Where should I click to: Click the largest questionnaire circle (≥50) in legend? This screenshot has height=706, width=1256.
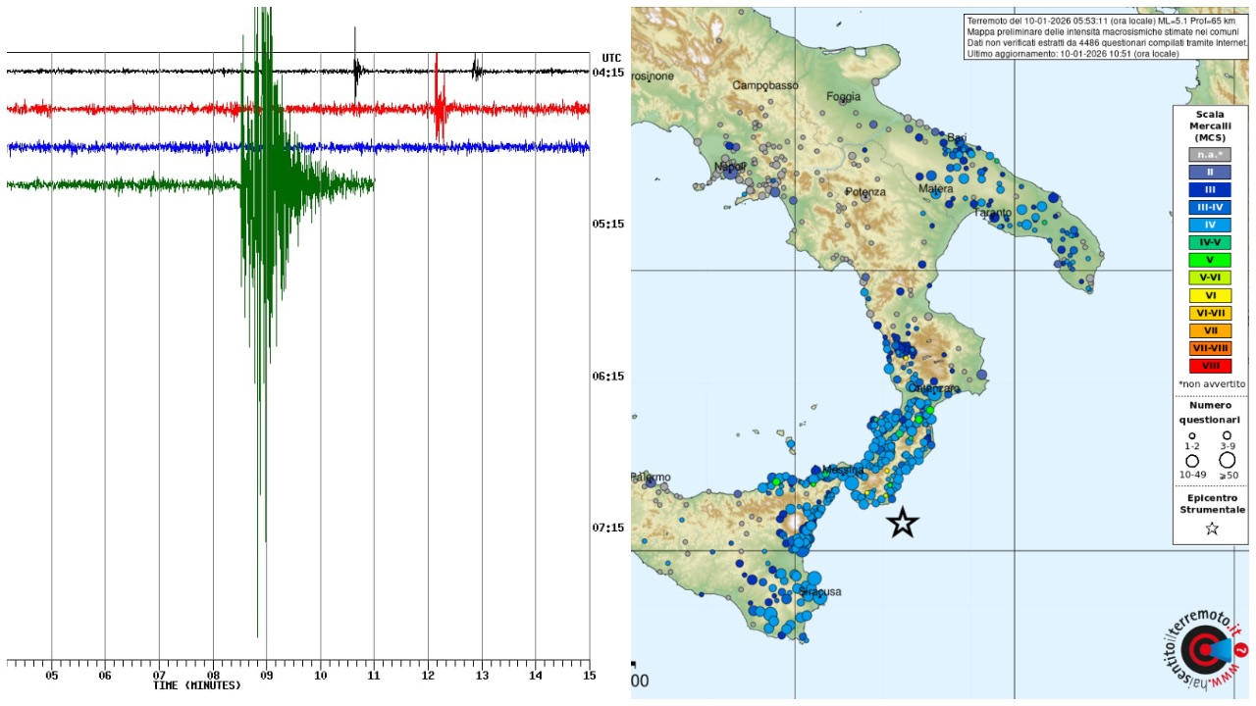1227,460
